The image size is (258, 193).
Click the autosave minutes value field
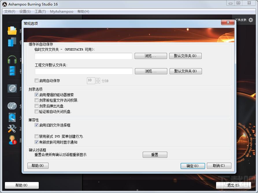tap(91, 81)
